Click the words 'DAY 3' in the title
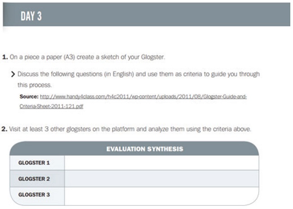293x209 pixels. pyautogui.click(x=32, y=17)
